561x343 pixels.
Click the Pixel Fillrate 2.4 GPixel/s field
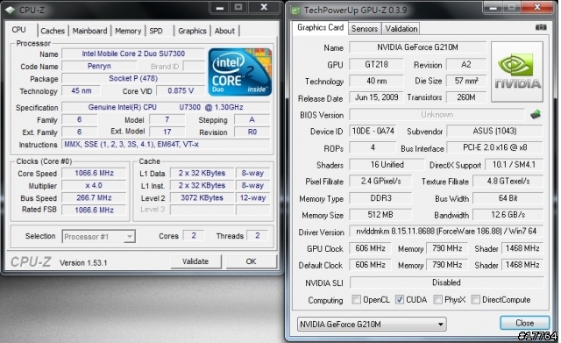(x=380, y=182)
